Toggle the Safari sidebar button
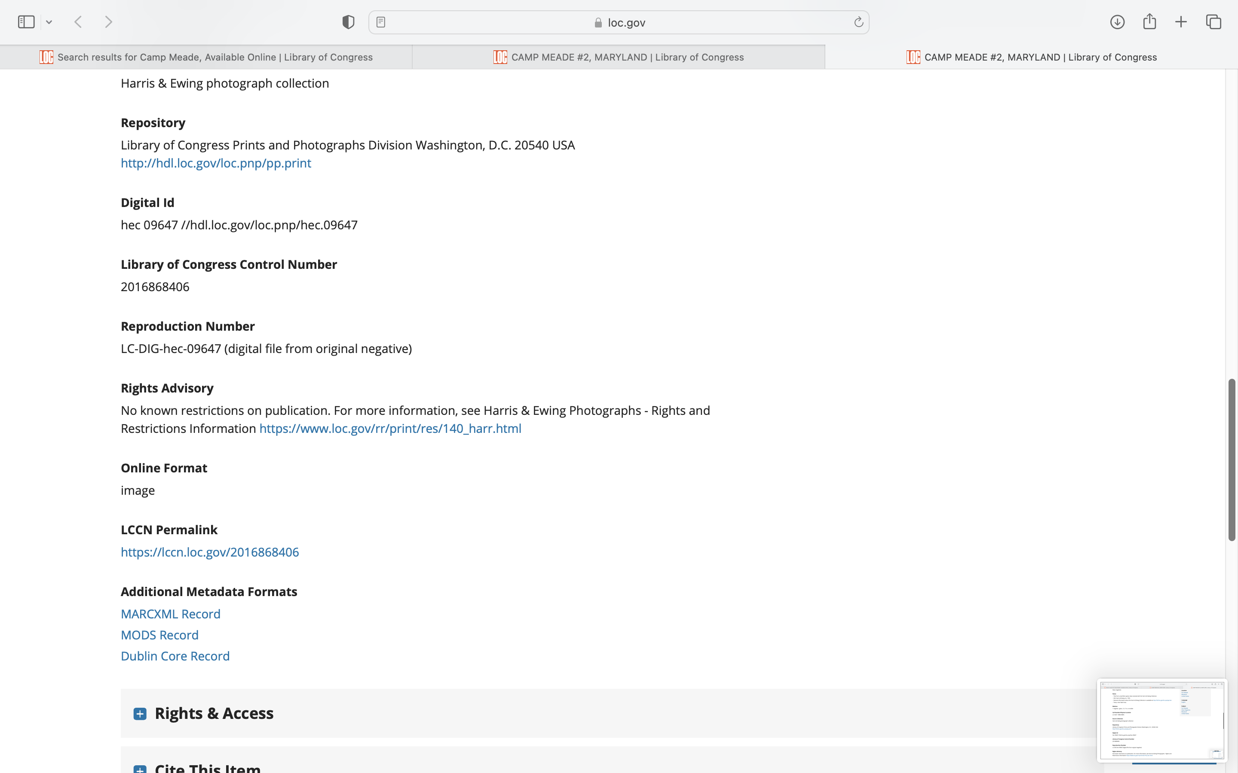 (x=26, y=22)
